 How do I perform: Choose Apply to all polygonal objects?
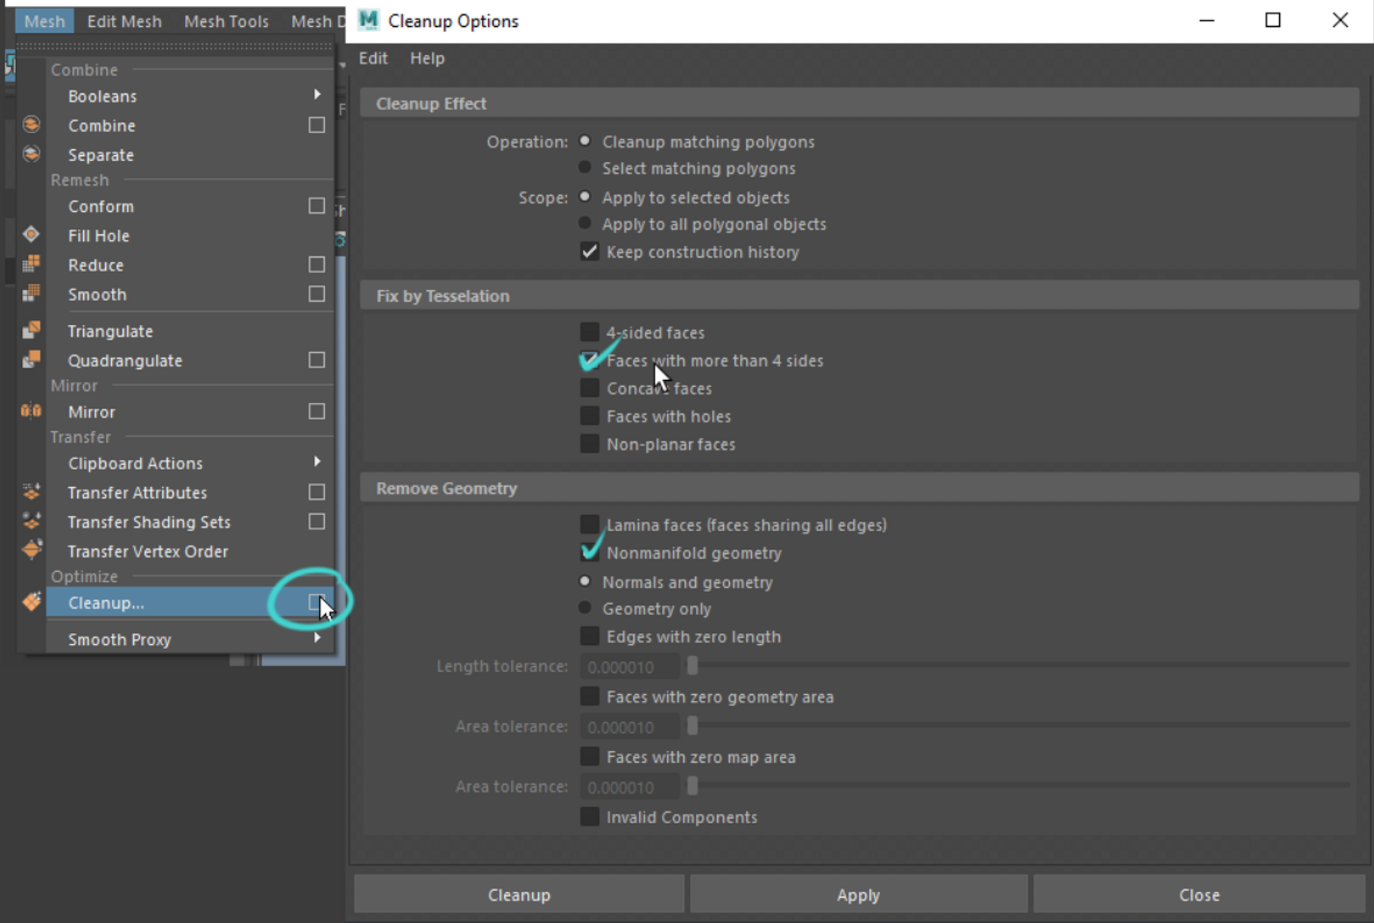click(x=585, y=223)
